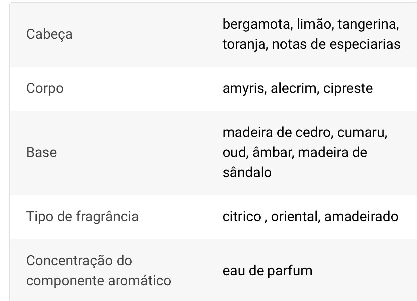Click the 'Concentração do componente aromático' label
417x301 pixels.
tap(99, 270)
